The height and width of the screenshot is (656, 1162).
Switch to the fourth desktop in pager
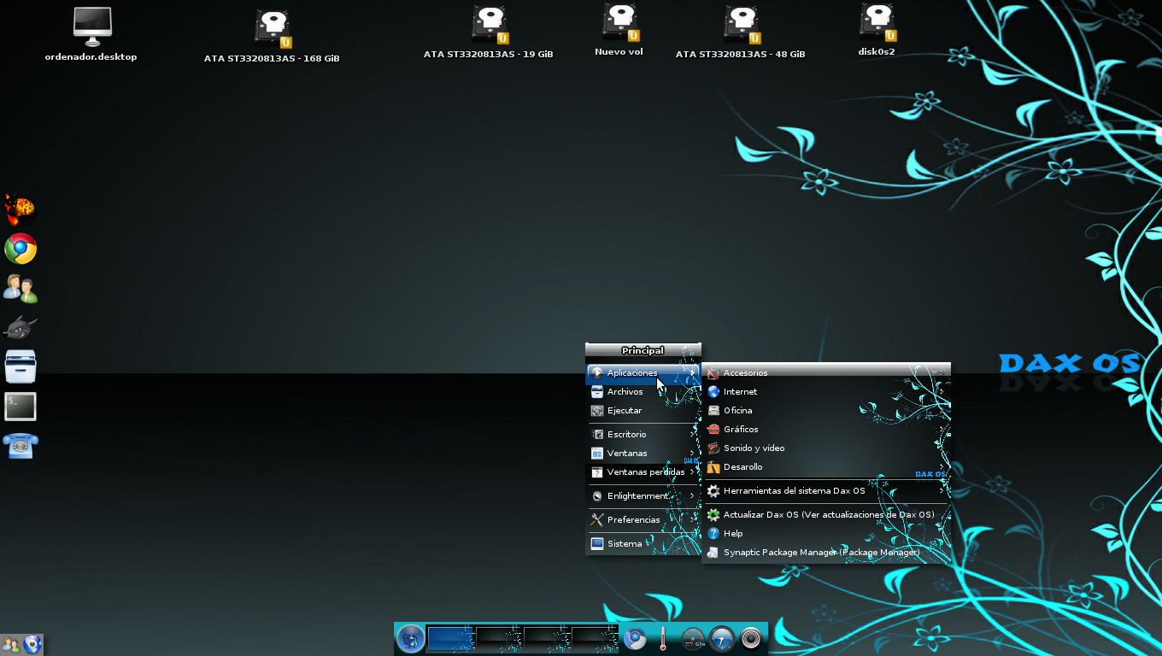595,639
